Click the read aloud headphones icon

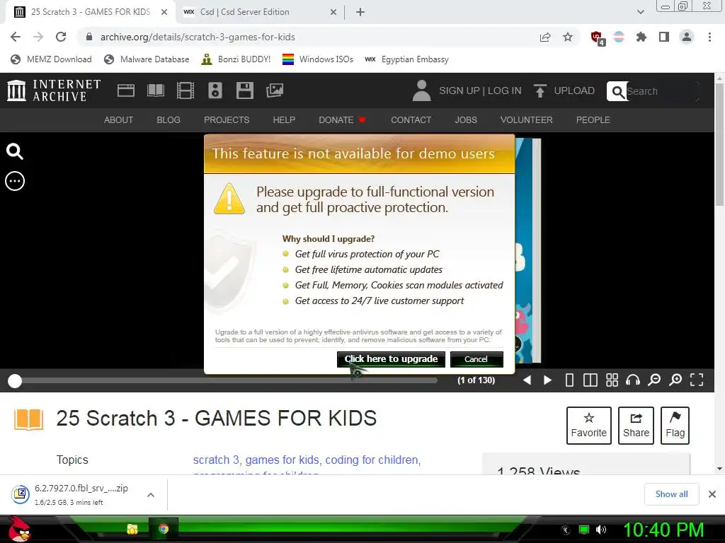pyautogui.click(x=632, y=380)
